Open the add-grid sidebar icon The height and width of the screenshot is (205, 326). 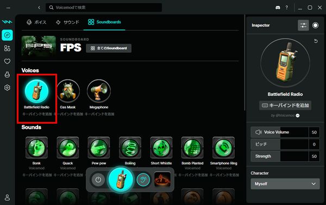click(x=7, y=48)
